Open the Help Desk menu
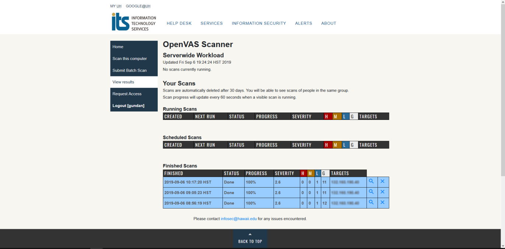505x249 pixels. [179, 23]
